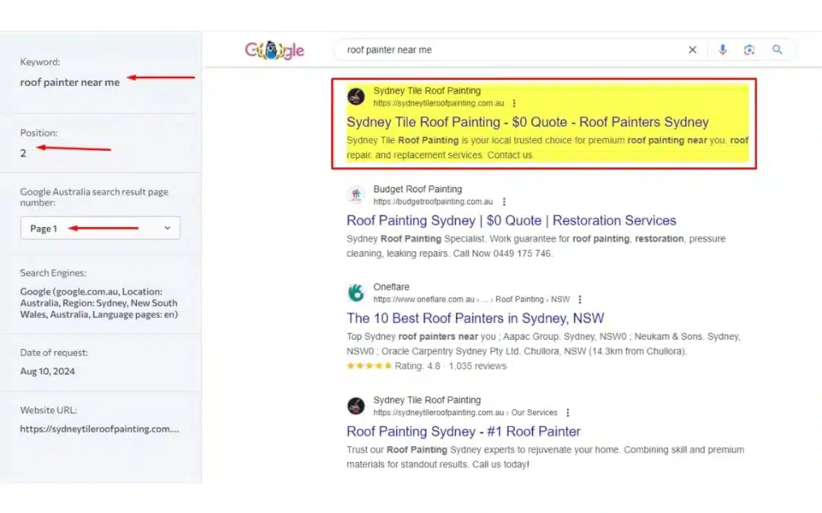This screenshot has height=513, width=822.
Task: Open Google Lens image search icon
Action: pos(749,50)
